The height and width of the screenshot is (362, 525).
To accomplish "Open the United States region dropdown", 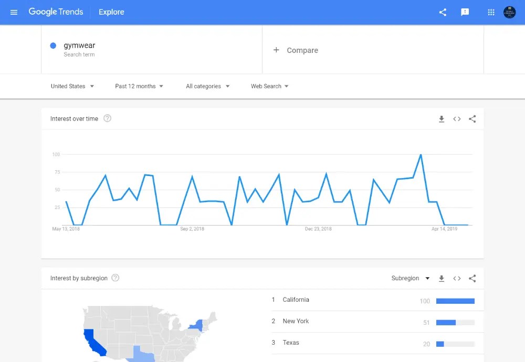I will 72,86.
